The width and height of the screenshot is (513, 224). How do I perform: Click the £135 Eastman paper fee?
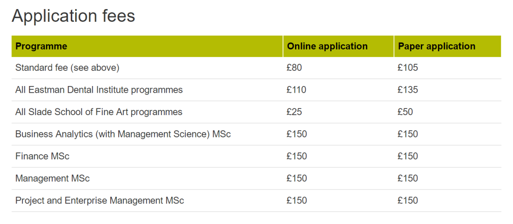tap(408, 90)
